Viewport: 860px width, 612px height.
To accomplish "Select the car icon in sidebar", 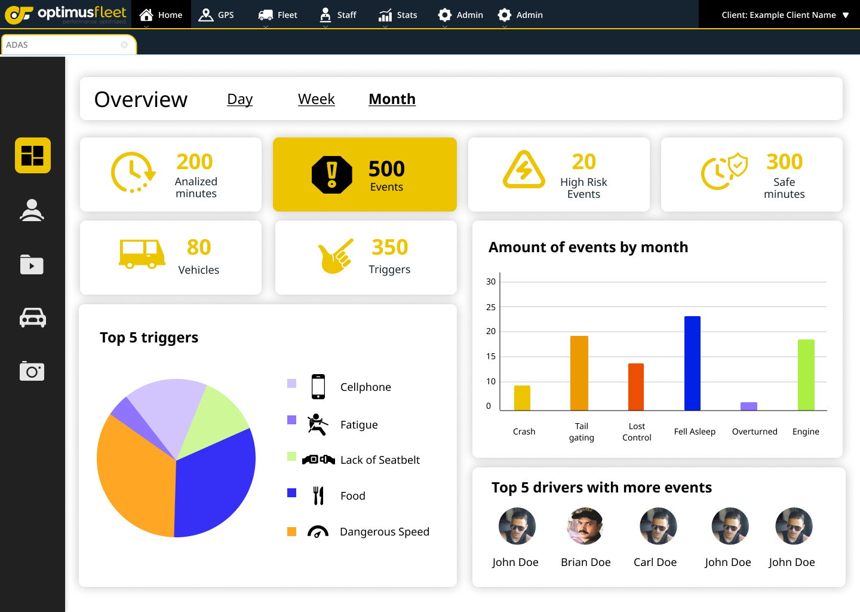I will (x=33, y=317).
